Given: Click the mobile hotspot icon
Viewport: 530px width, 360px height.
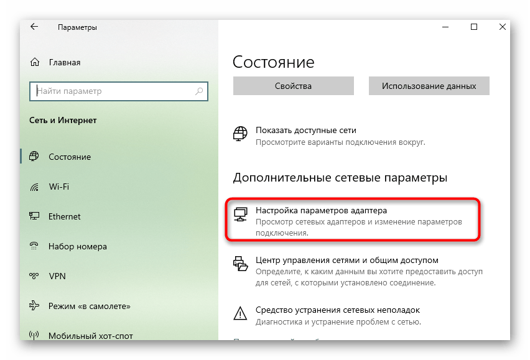Looking at the screenshot, I should [x=35, y=336].
